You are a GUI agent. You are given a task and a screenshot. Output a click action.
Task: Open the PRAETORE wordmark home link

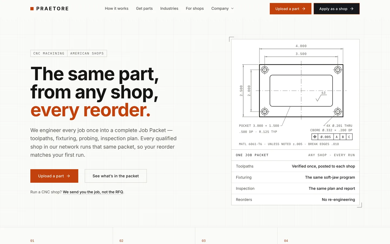click(x=52, y=9)
